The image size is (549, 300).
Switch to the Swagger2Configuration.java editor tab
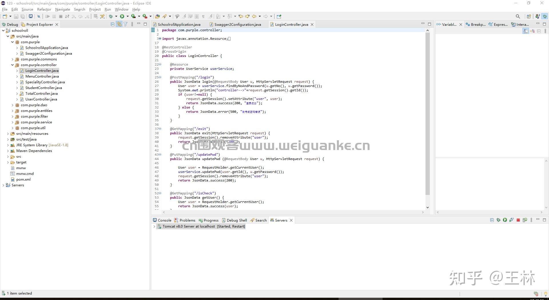point(237,24)
